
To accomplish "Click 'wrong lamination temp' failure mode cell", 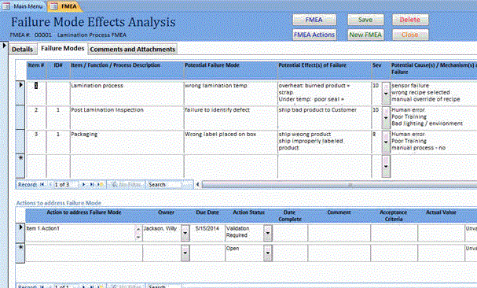I will [x=230, y=93].
